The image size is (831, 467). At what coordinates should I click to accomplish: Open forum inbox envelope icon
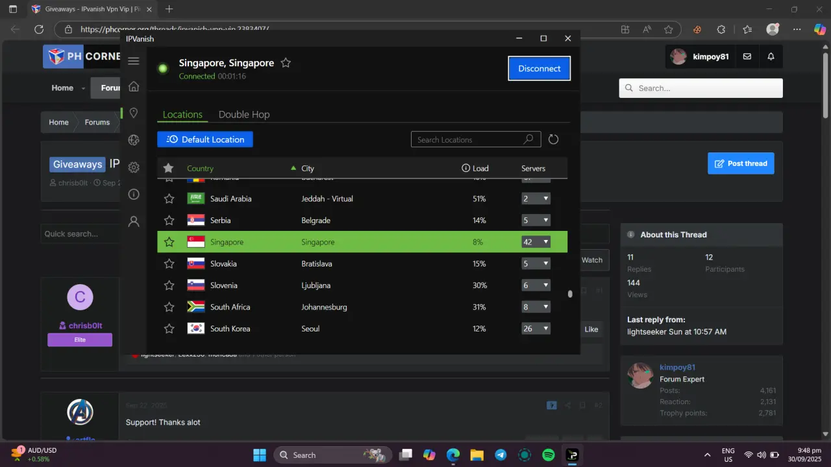(x=747, y=56)
